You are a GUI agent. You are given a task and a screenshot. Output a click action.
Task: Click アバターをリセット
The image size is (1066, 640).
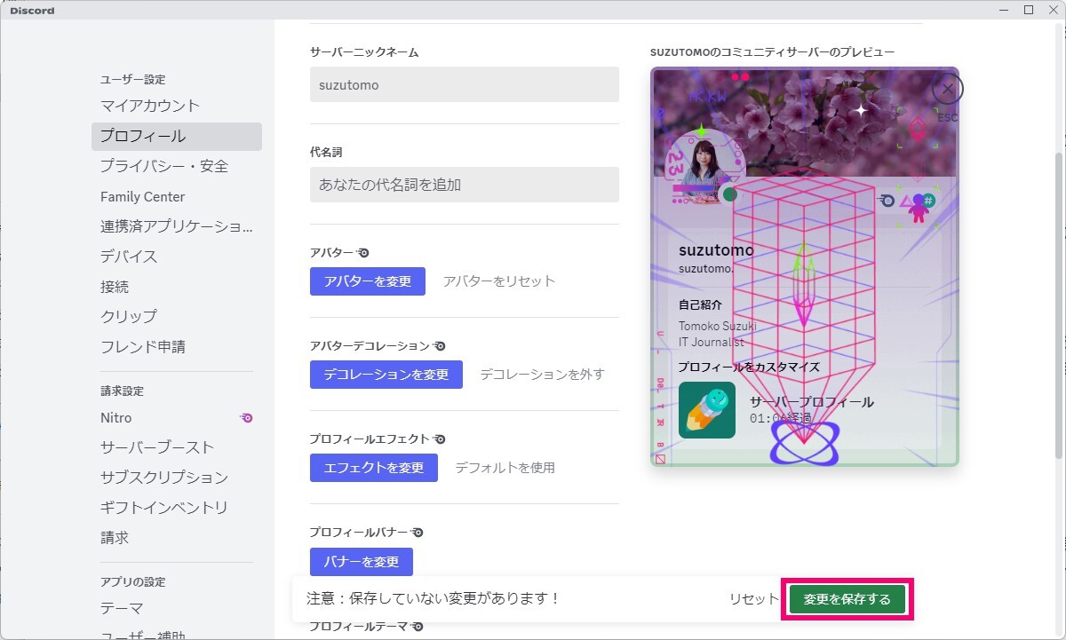pyautogui.click(x=499, y=281)
